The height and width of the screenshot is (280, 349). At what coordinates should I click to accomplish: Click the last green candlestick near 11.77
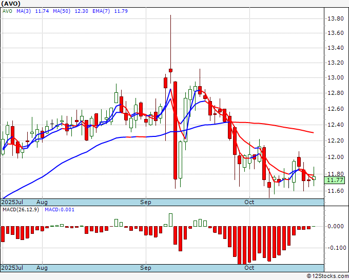(x=314, y=178)
